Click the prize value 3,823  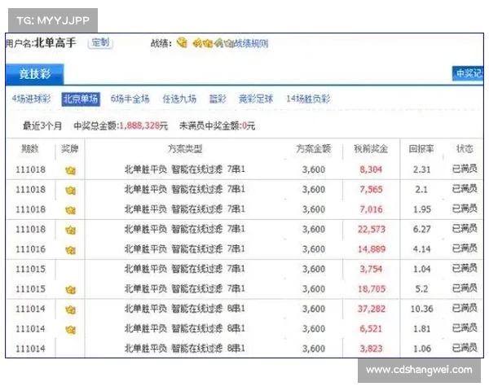coord(371,349)
